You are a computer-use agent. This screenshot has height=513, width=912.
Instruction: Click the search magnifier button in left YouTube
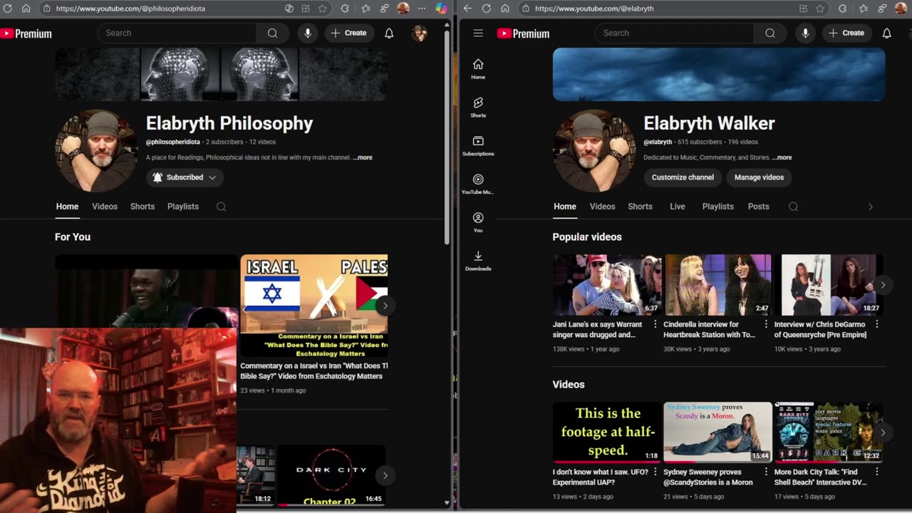[x=272, y=33]
